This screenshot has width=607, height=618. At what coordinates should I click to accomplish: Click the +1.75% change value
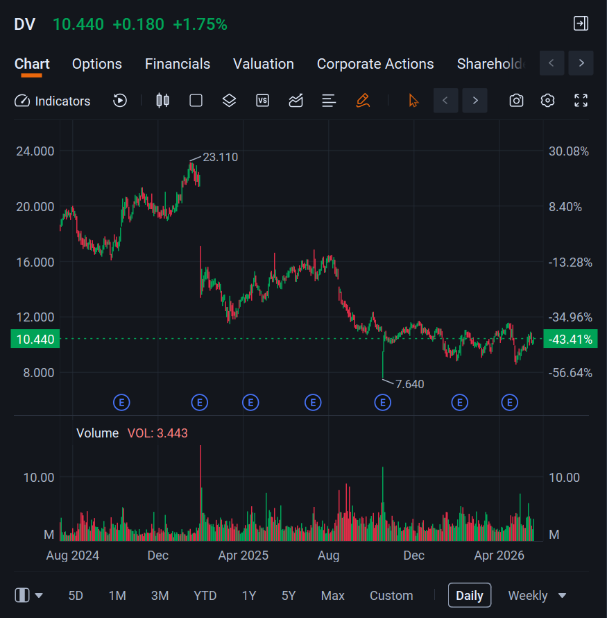coord(200,24)
